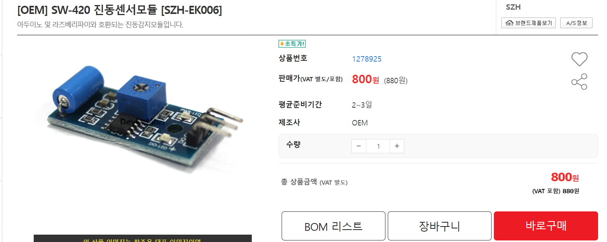Click the red 바로구매 button
607x242 pixels.
point(546,226)
